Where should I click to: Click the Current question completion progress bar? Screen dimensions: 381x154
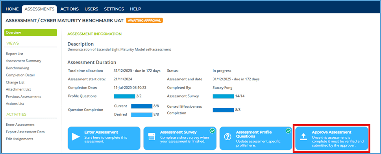142,106
